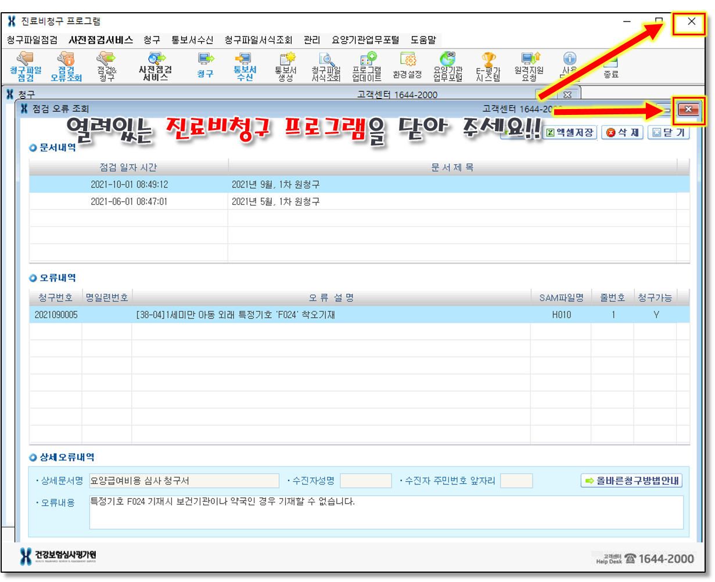
Task: Click the 통보서생성 toolbar icon
Action: coord(286,66)
